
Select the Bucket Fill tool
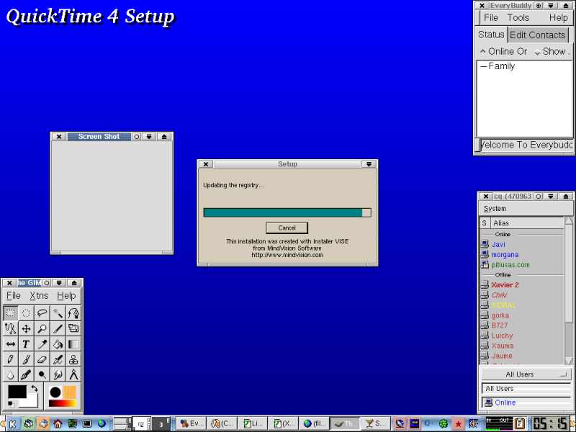(58, 344)
